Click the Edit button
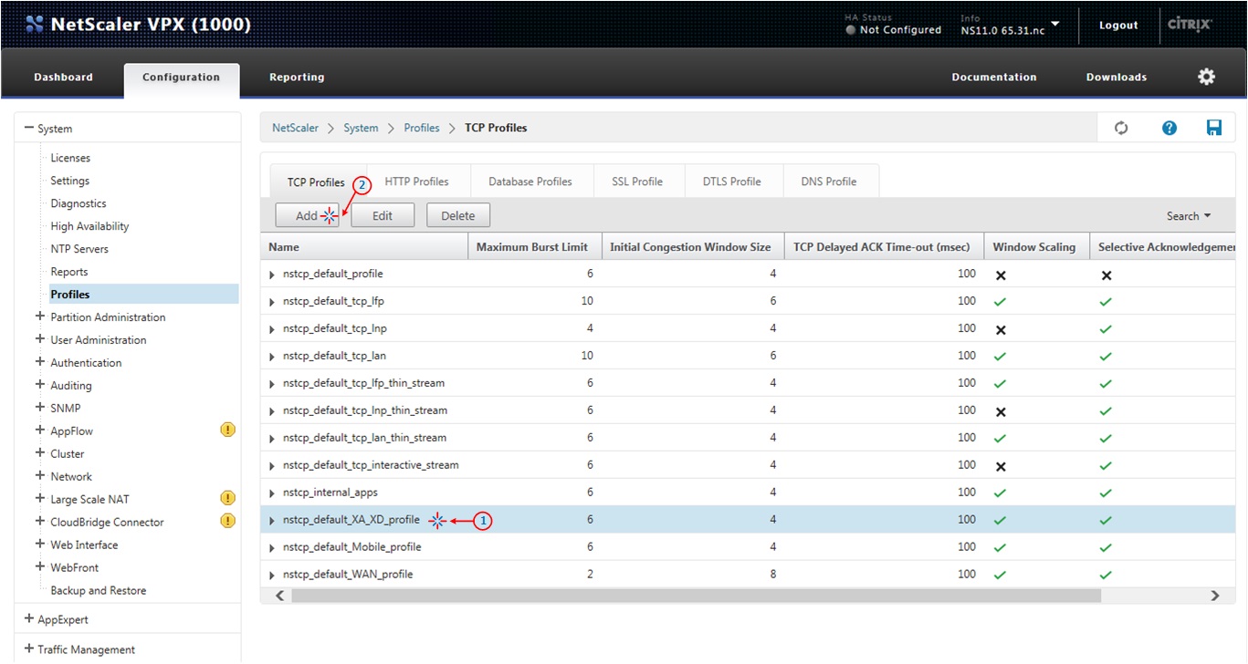 (383, 216)
